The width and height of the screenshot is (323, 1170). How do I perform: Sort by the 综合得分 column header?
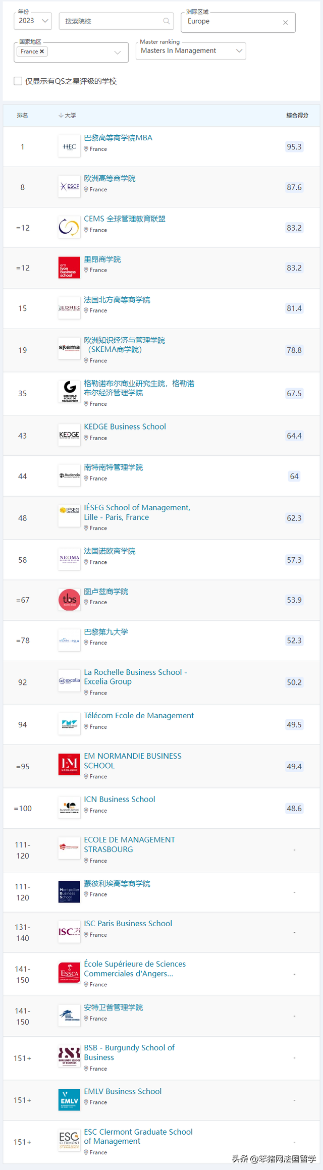pyautogui.click(x=297, y=116)
